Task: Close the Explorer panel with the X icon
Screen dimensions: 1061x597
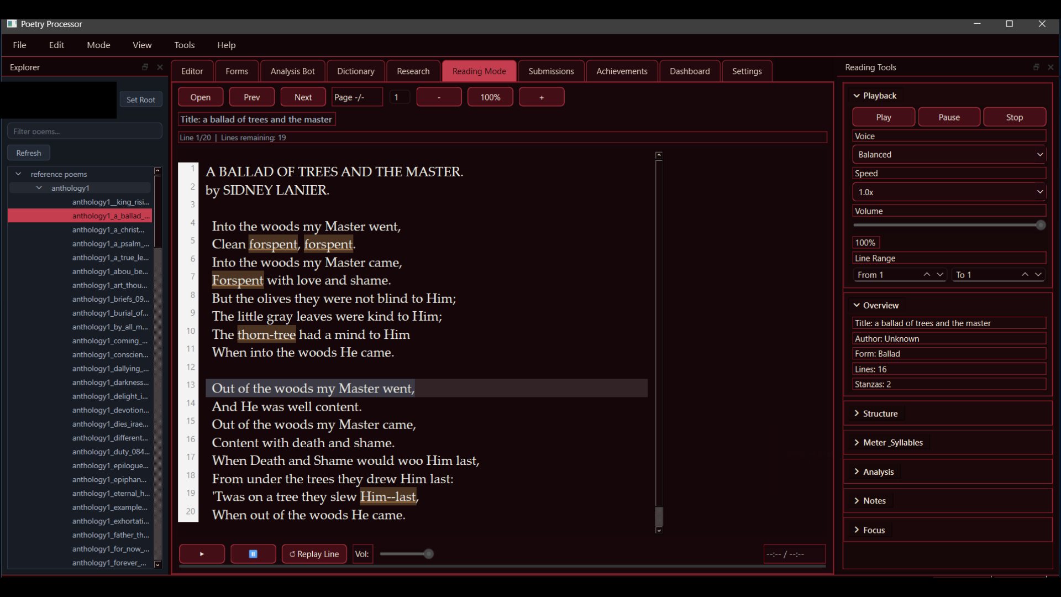Action: 160,67
